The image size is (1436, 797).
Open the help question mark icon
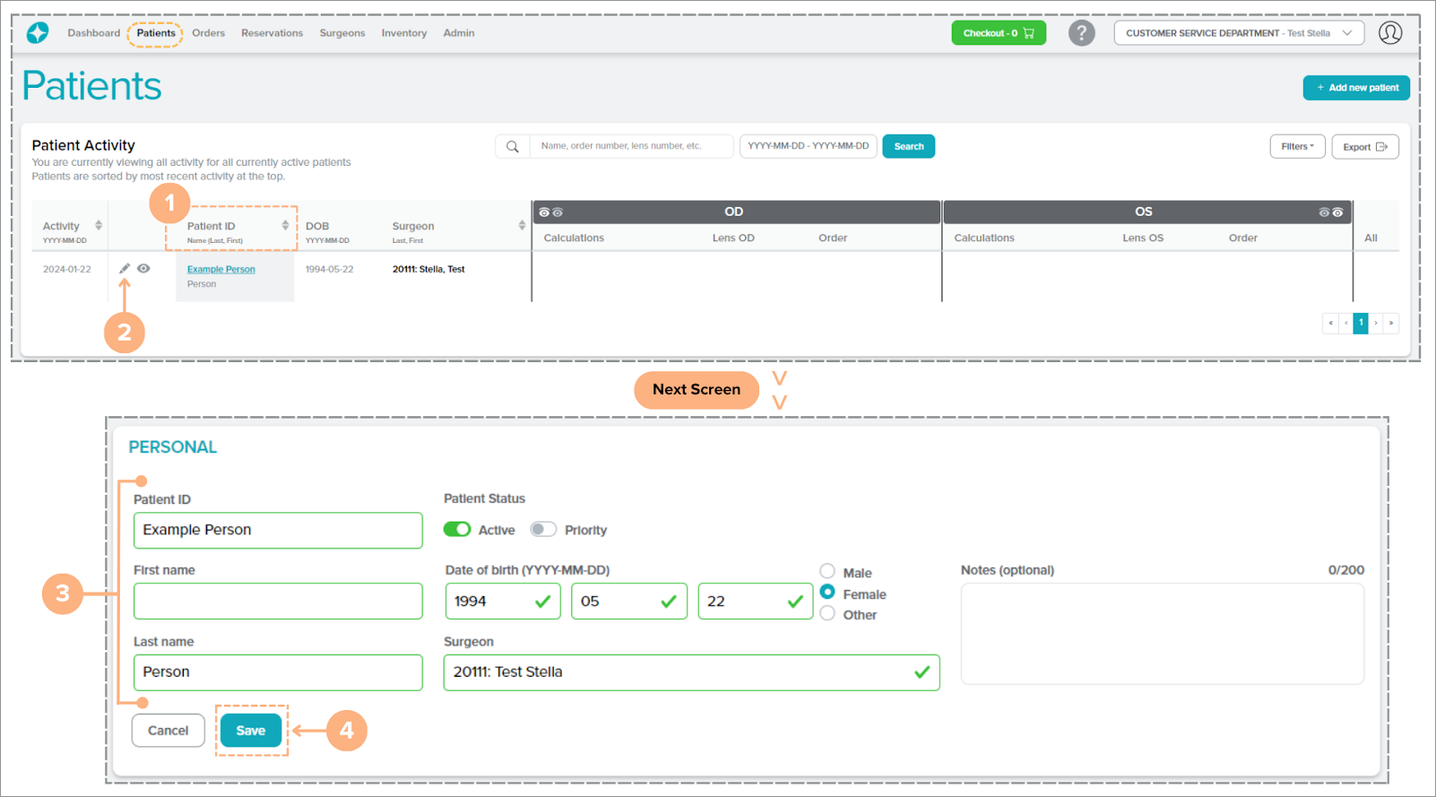(1081, 33)
